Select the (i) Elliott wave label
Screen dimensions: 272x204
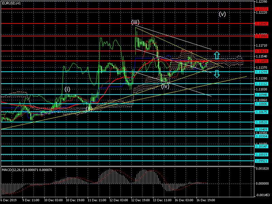coord(67,89)
